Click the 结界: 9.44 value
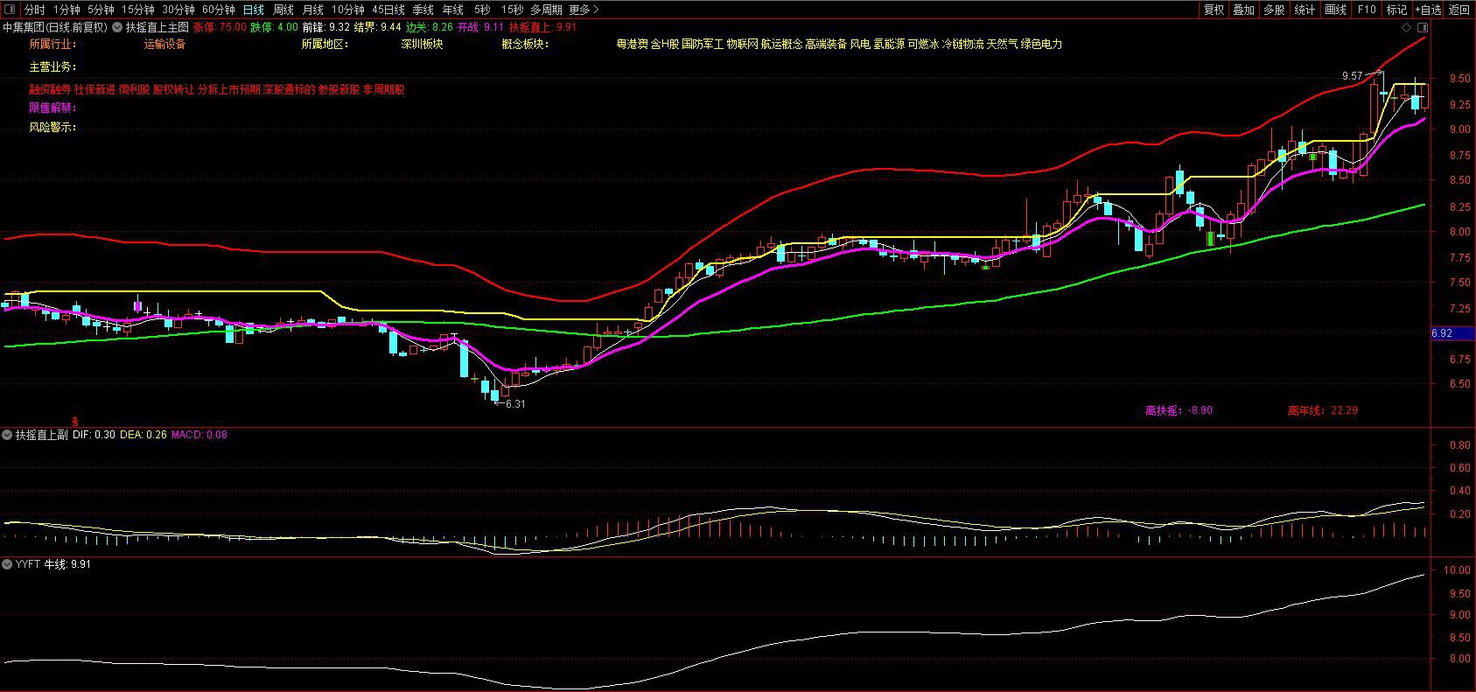 [x=377, y=27]
